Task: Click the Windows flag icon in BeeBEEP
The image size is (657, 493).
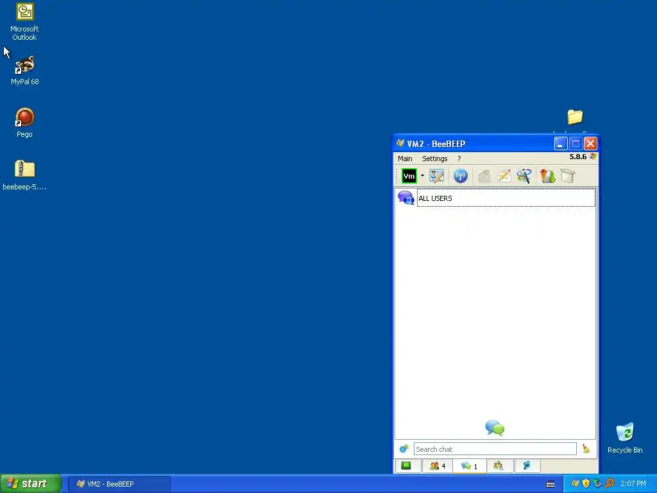Action: point(592,157)
